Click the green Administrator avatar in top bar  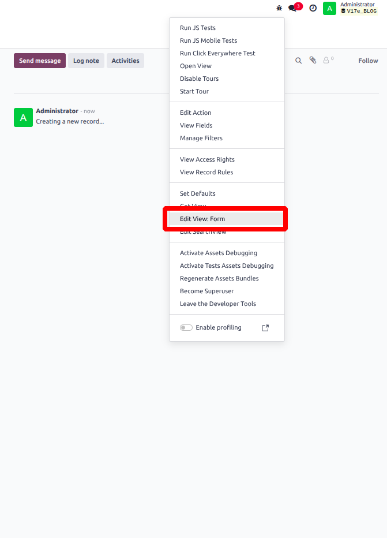point(329,8)
